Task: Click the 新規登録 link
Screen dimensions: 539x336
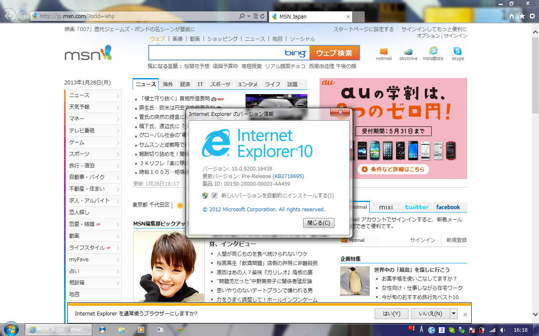Action: pyautogui.click(x=456, y=240)
